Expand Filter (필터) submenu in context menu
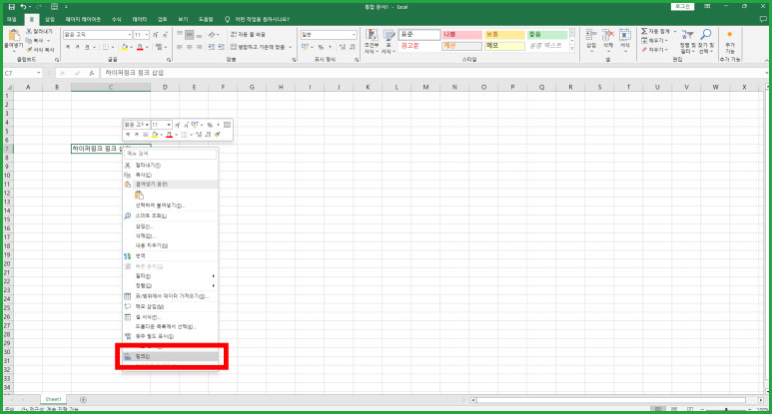This screenshot has width=772, height=414. [213, 276]
